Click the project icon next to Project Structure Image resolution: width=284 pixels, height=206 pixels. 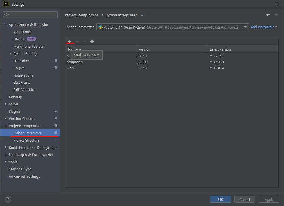[x=56, y=140]
